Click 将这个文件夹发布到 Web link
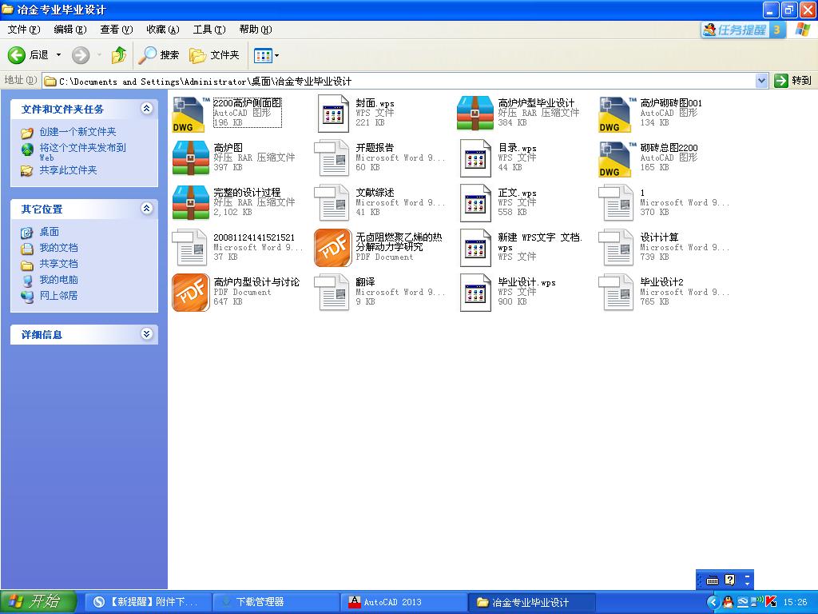Screen dimensions: 818x614 [x=82, y=152]
